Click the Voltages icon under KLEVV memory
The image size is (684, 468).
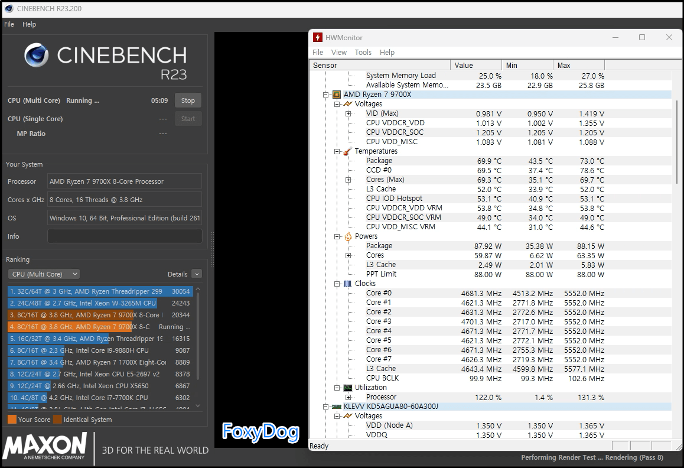(348, 416)
